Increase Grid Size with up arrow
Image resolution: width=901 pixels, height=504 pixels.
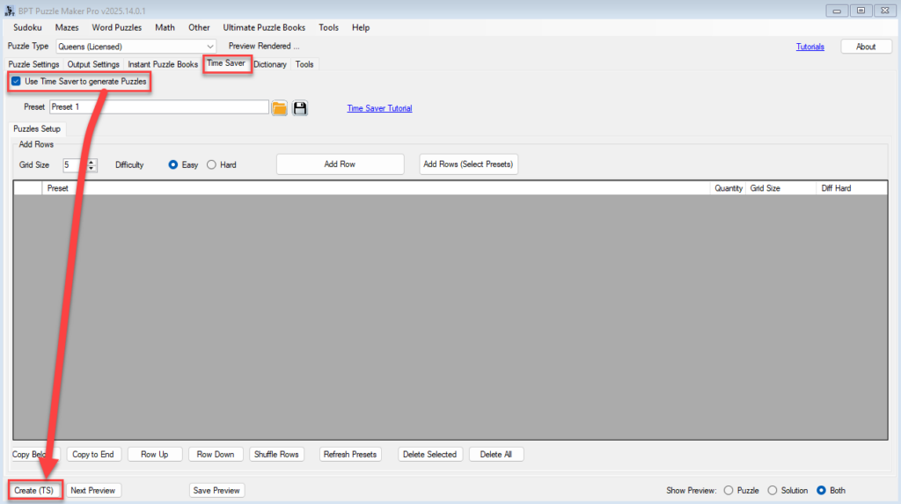[x=92, y=162]
